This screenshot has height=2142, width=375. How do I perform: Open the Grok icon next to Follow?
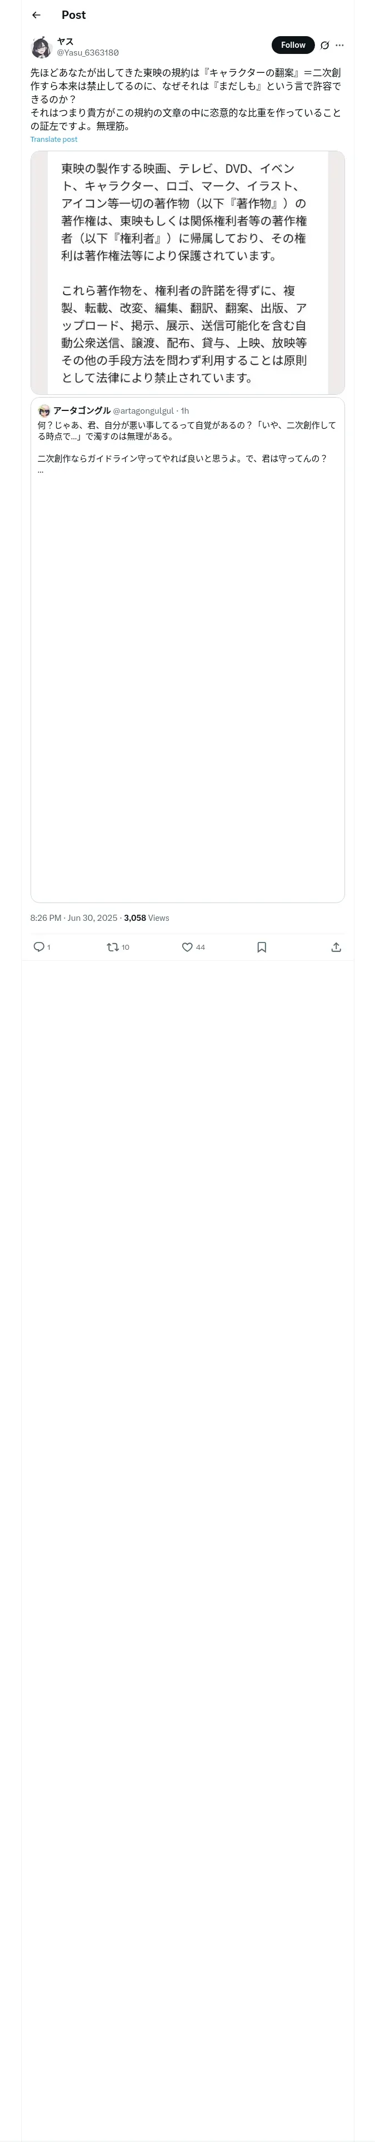324,46
